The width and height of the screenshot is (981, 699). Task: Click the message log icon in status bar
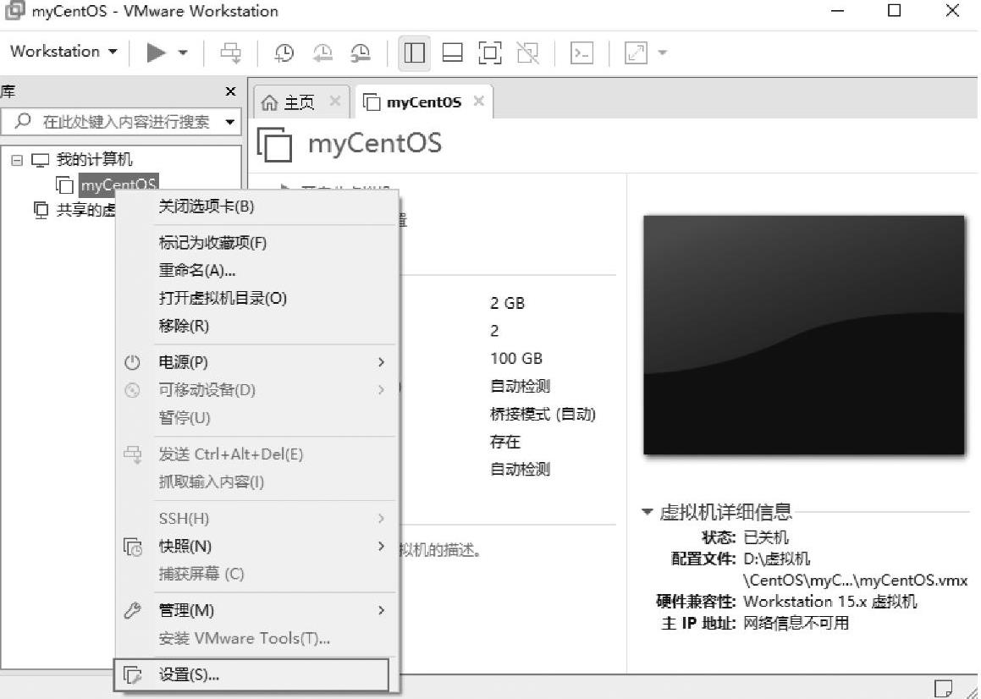pyautogui.click(x=943, y=688)
